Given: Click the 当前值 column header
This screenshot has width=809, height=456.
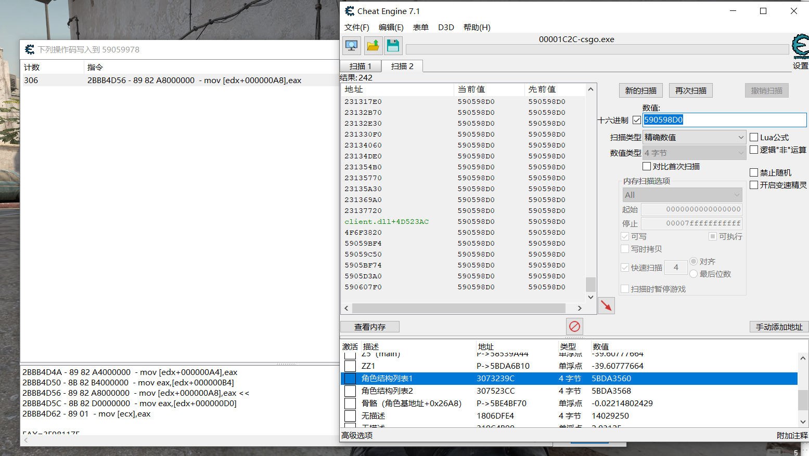Looking at the screenshot, I should point(489,89).
